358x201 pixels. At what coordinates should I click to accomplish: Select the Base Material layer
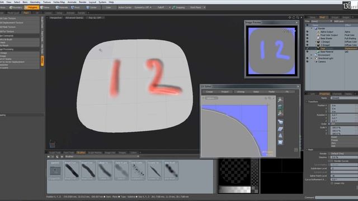(x=327, y=52)
